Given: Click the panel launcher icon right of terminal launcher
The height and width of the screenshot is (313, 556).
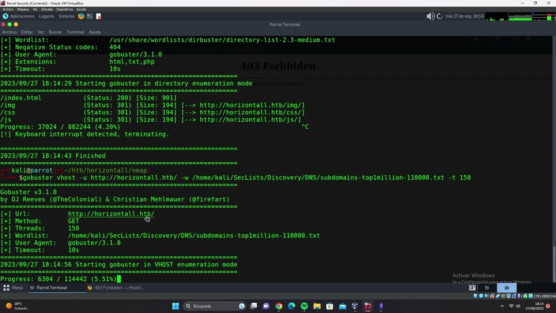Looking at the screenshot, I should click(x=99, y=16).
